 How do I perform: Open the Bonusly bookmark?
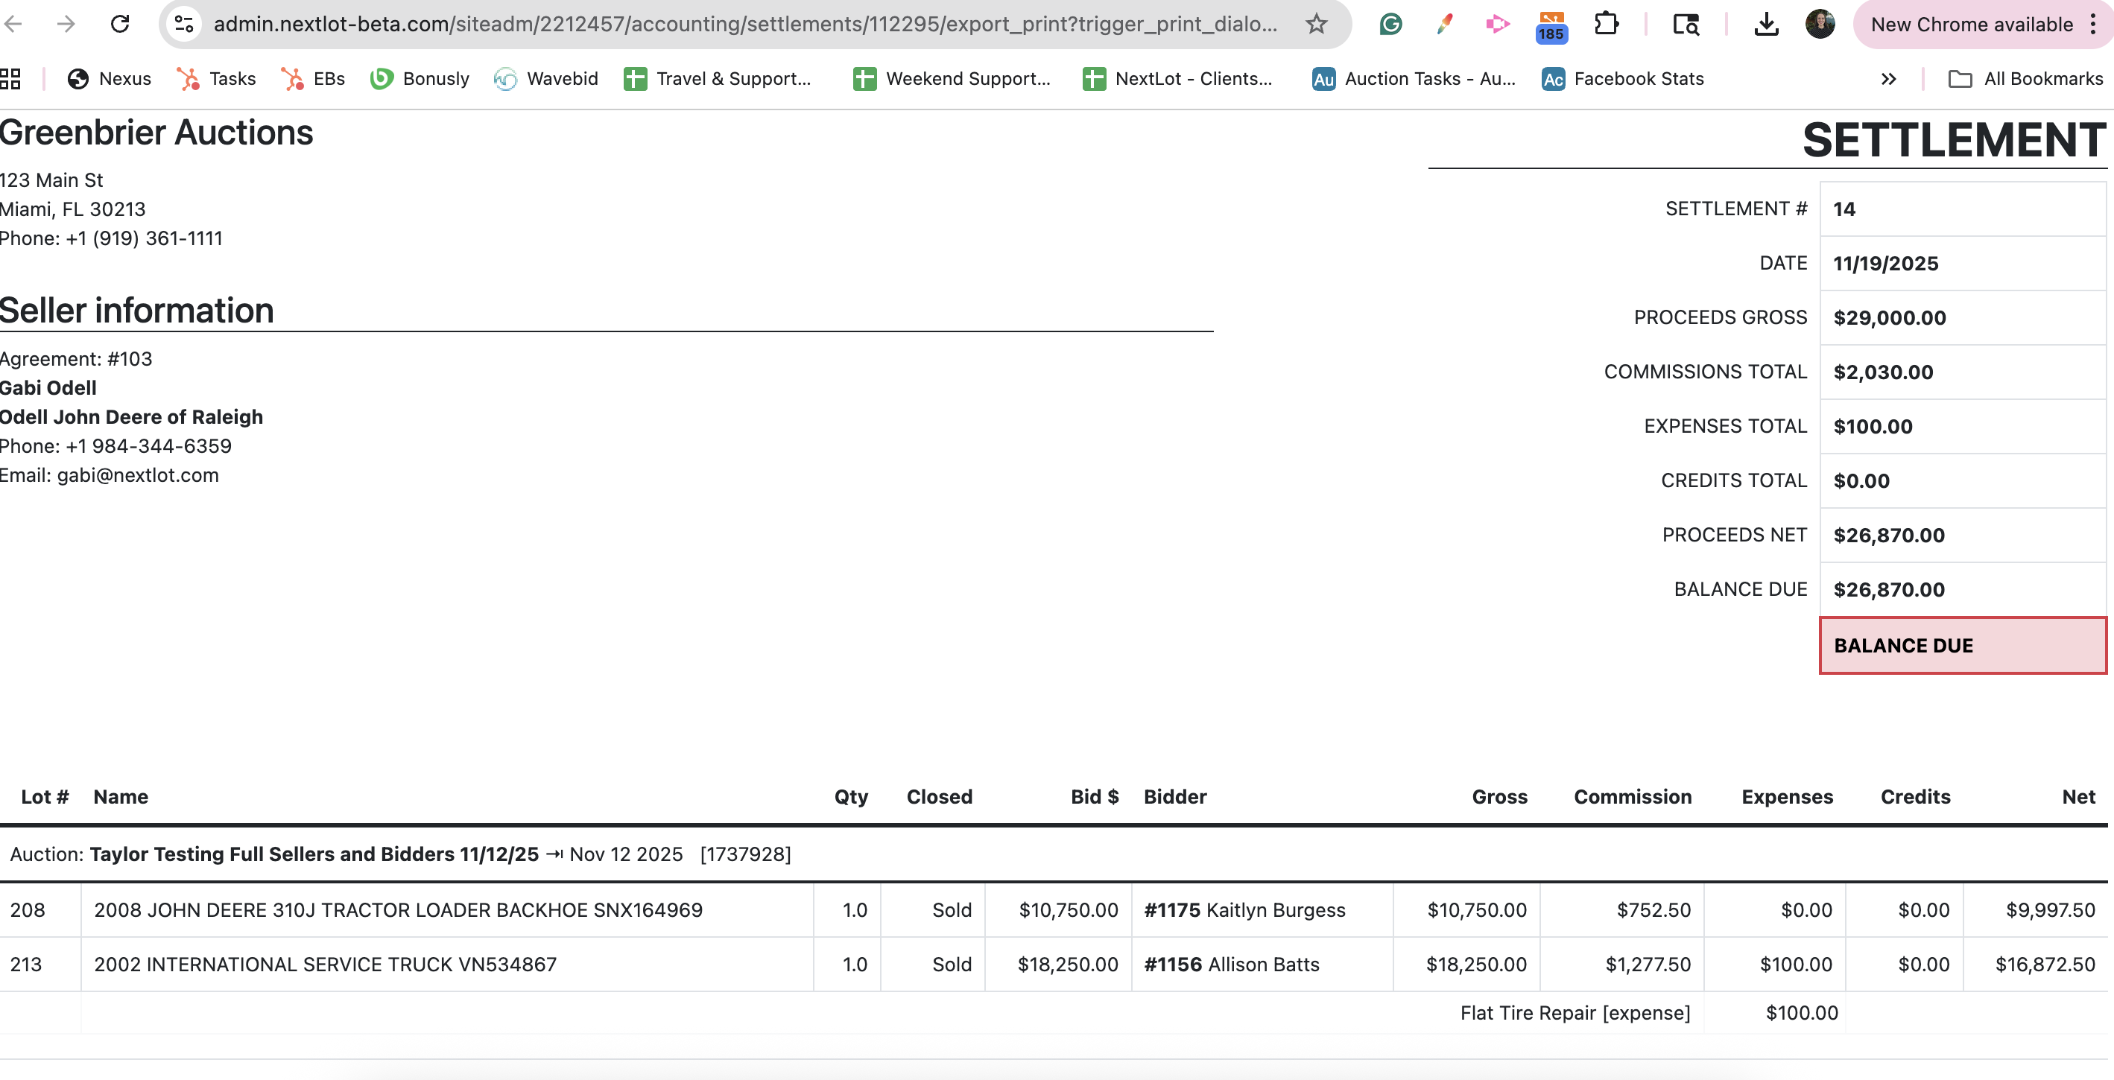(420, 79)
